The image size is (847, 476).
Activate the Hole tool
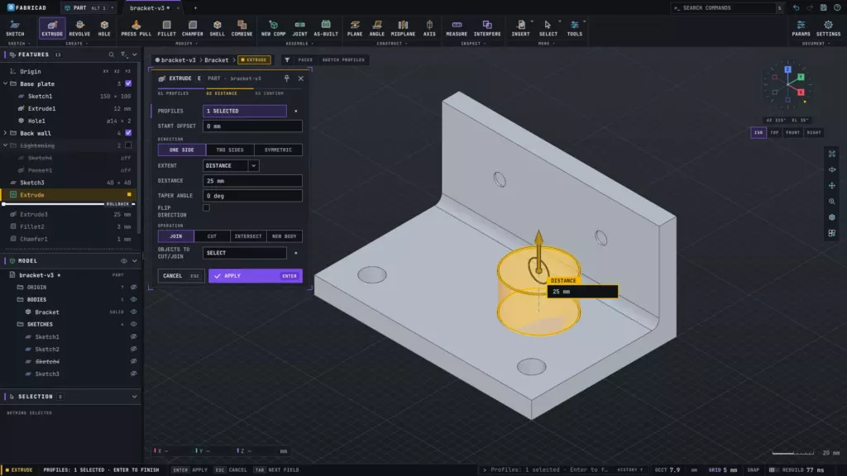point(104,27)
